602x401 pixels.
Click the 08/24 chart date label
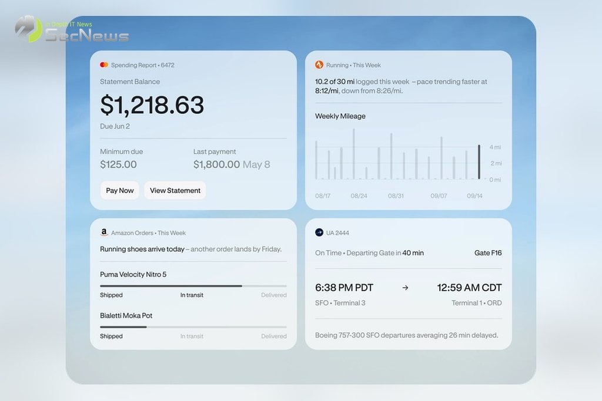click(x=359, y=196)
